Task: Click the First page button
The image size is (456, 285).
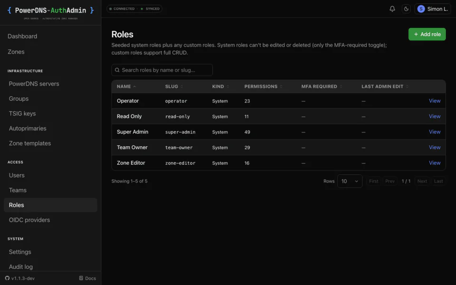Action: (374, 181)
